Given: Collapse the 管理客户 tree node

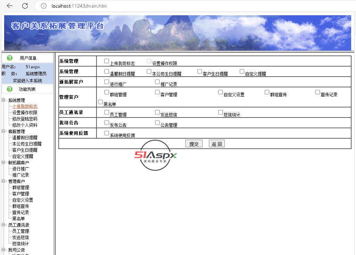Looking at the screenshot, I should tap(3, 181).
